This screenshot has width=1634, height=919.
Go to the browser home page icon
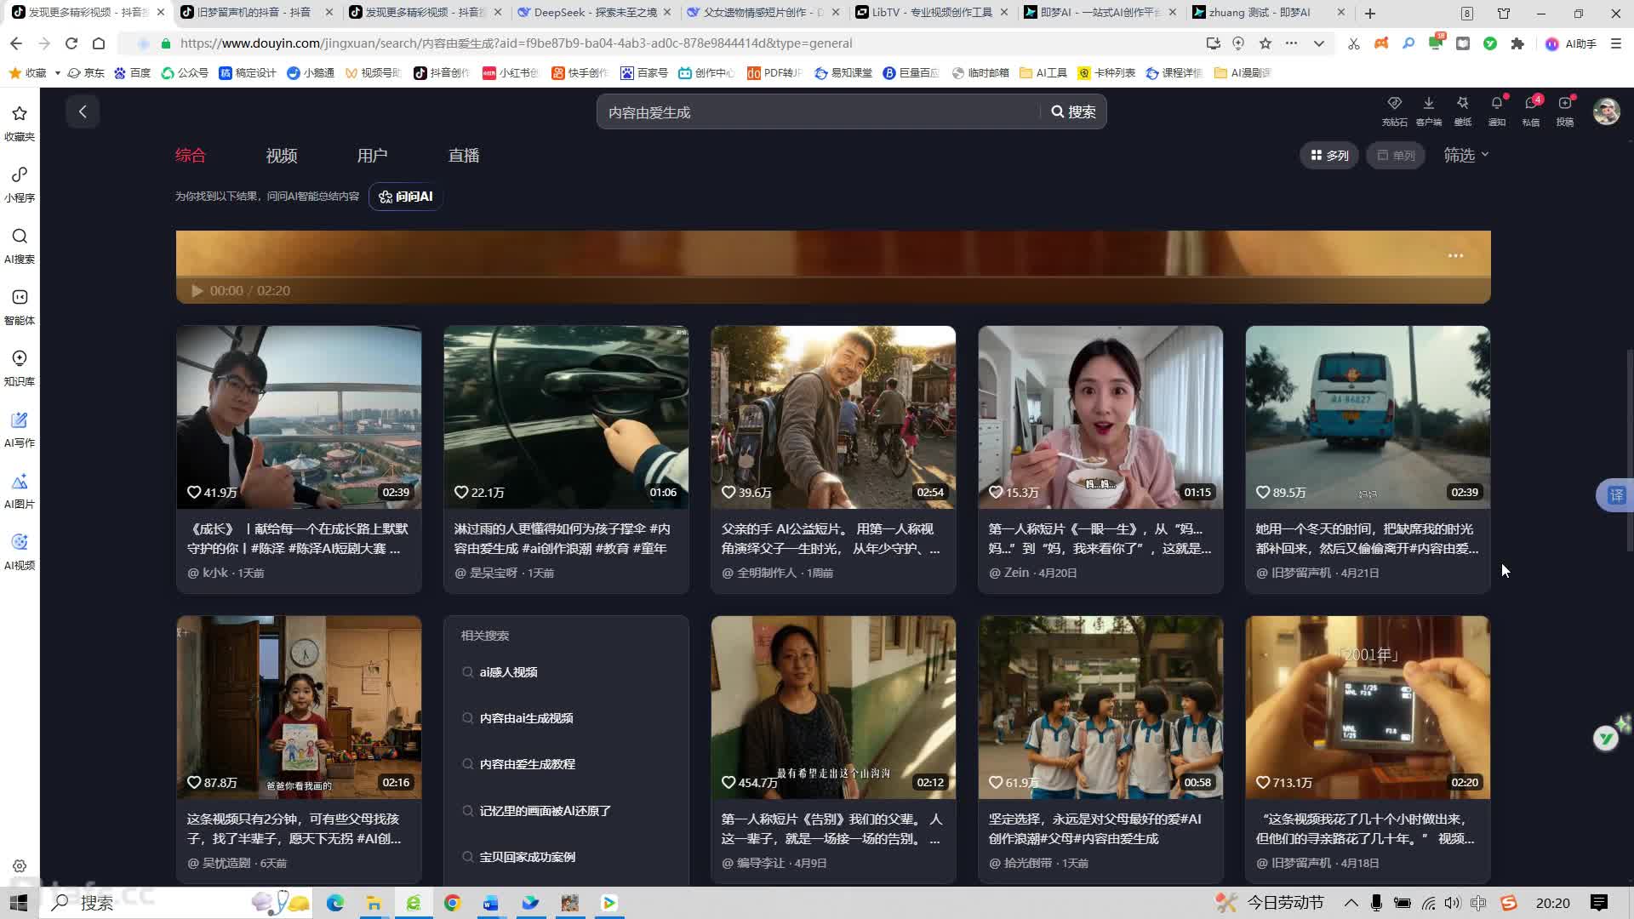click(x=99, y=43)
